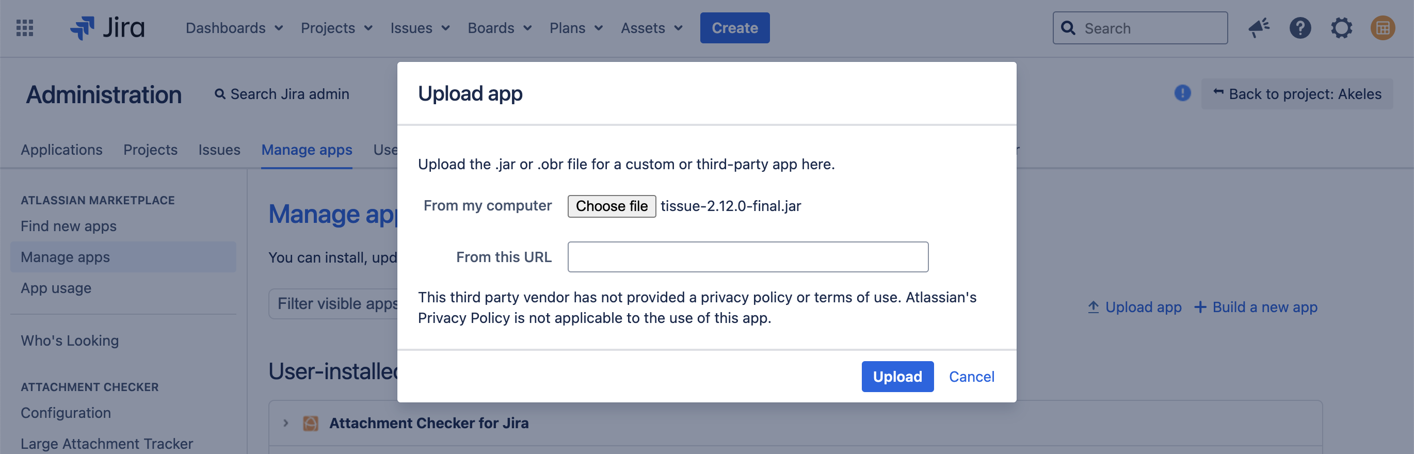Open the help question mark icon

click(x=1300, y=28)
